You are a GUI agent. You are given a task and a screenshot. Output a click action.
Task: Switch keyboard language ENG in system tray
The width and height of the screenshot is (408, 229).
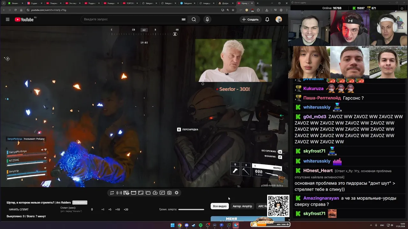[x=382, y=225]
